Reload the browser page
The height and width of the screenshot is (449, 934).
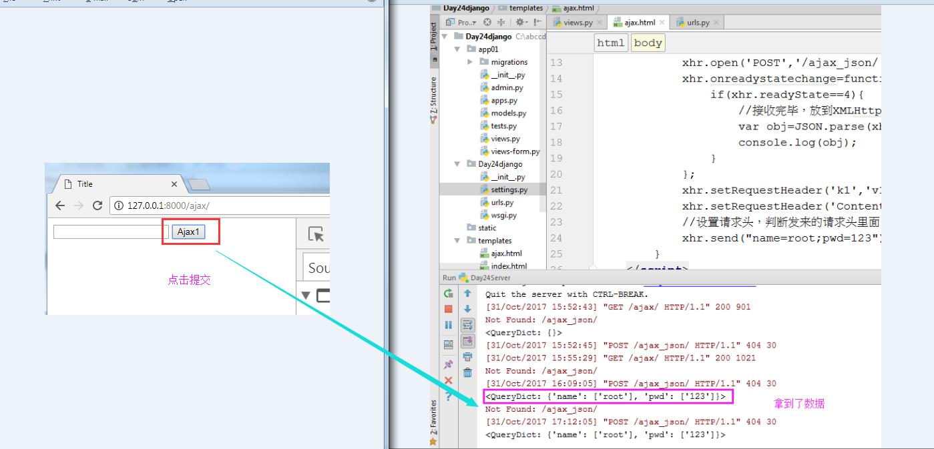click(97, 205)
